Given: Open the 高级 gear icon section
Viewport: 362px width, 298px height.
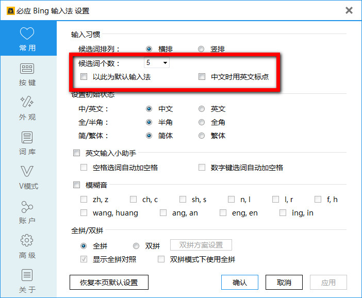Looking at the screenshot, I should [x=27, y=246].
